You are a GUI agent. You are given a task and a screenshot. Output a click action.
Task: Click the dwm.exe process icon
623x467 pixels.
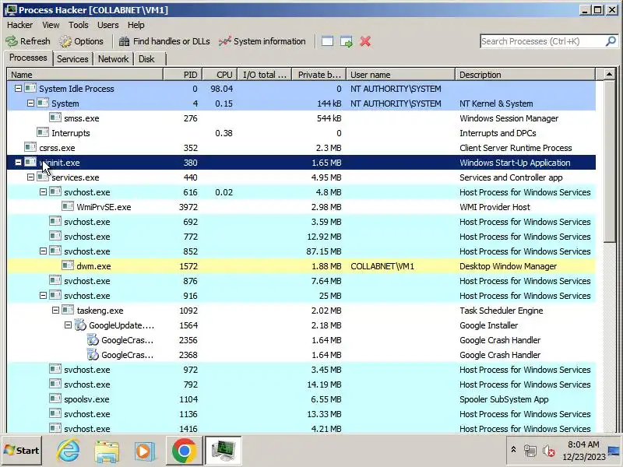point(68,265)
